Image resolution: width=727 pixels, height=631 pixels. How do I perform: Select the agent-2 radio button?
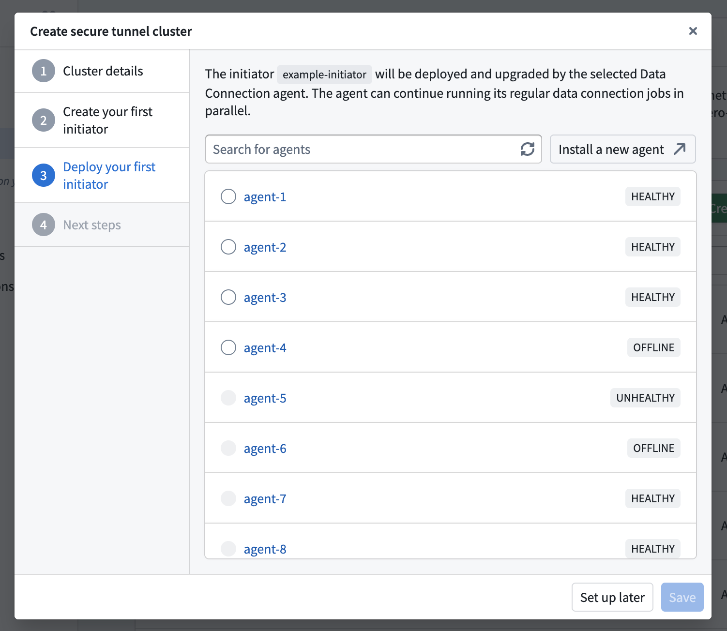pyautogui.click(x=228, y=247)
